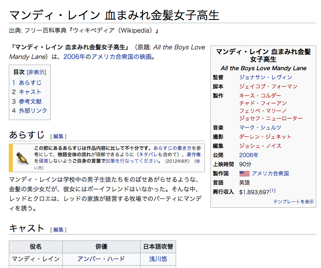The height and width of the screenshot is (268, 321).
Task: Open producer チャド・フィーアン red link
Action: pyautogui.click(x=263, y=103)
